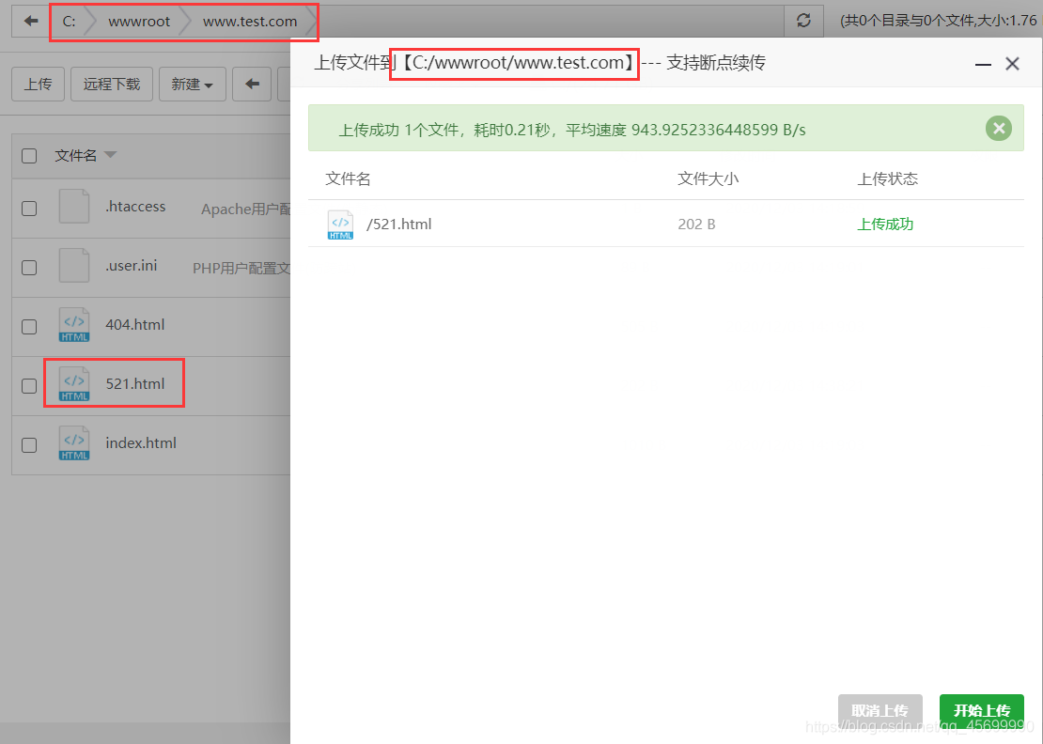
Task: Click the 远程下载 button
Action: [112, 84]
